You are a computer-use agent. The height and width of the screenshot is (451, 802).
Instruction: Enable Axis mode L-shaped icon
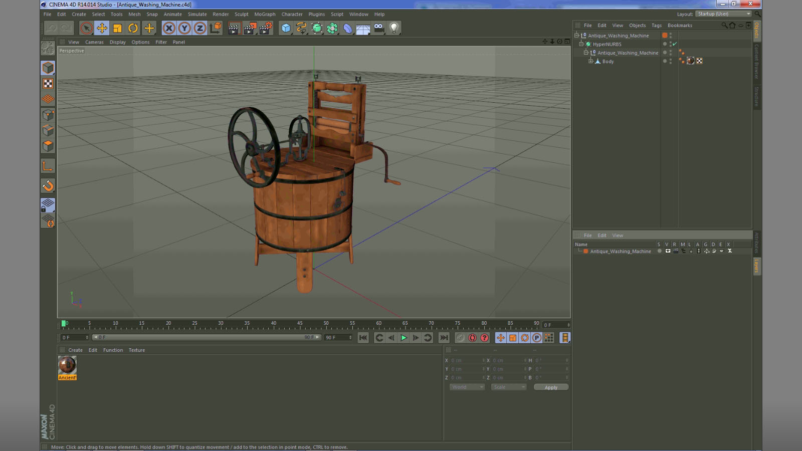48,166
